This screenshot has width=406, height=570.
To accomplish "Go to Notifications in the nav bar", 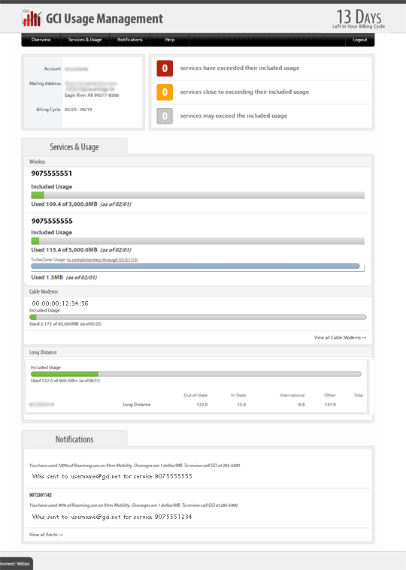I will coord(130,40).
